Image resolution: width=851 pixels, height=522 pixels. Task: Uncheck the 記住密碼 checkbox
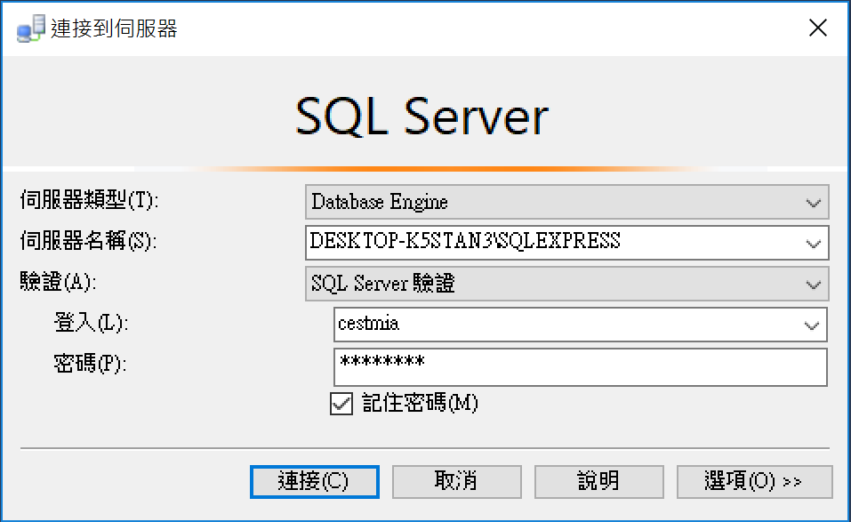pos(341,404)
